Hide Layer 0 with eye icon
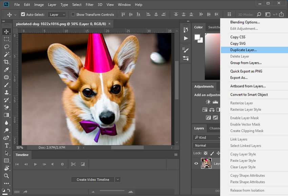 pyautogui.click(x=196, y=164)
